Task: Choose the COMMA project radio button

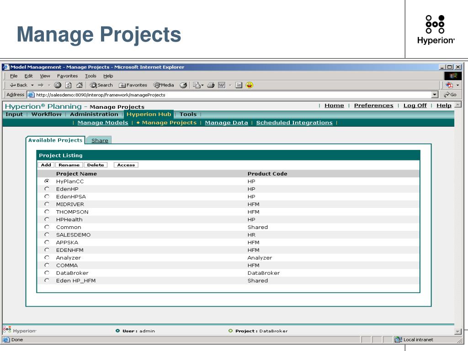Action: click(47, 266)
